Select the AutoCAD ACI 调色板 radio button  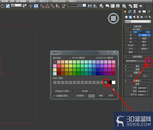pos(94,58)
